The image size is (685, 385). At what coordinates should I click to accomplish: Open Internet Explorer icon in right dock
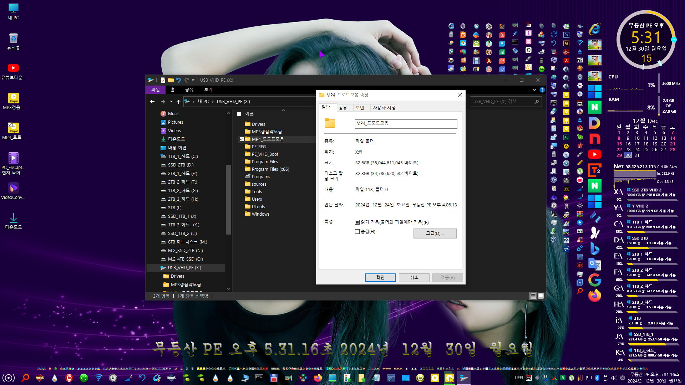(x=595, y=29)
